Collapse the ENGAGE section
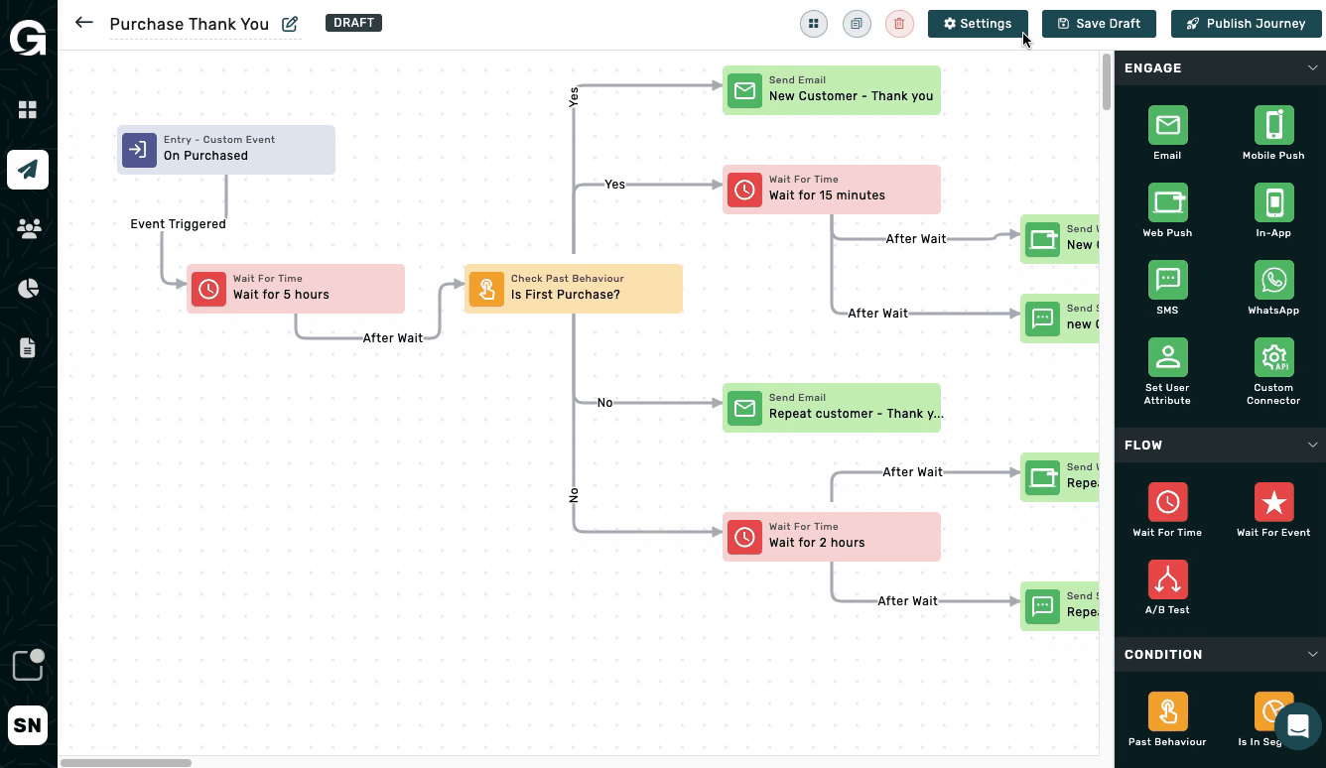 point(1312,68)
